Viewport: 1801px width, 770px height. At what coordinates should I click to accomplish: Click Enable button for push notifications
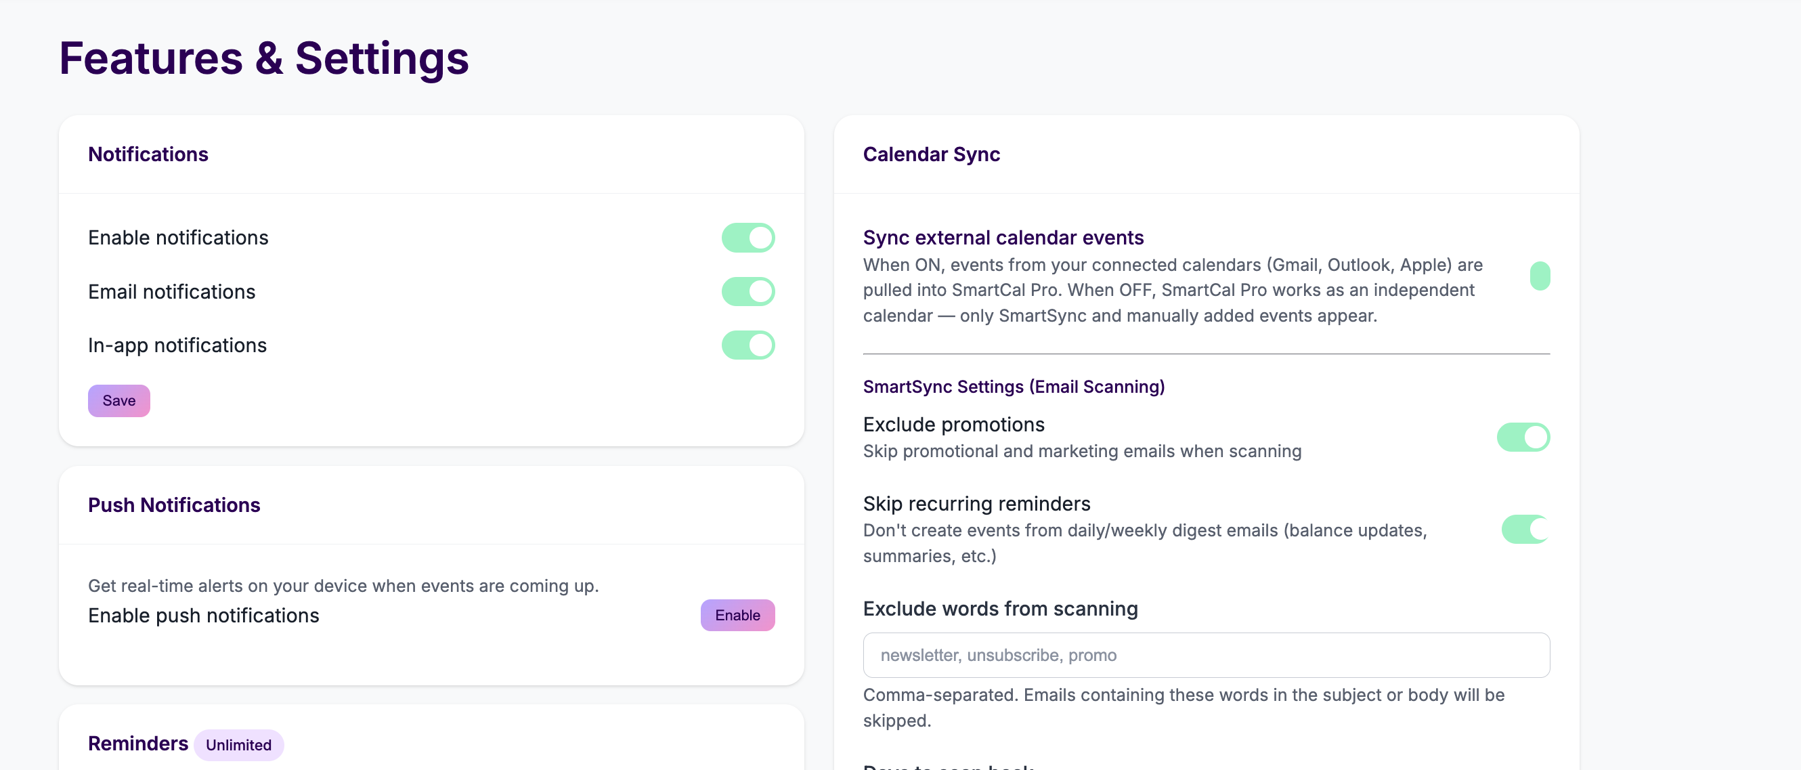tap(737, 616)
